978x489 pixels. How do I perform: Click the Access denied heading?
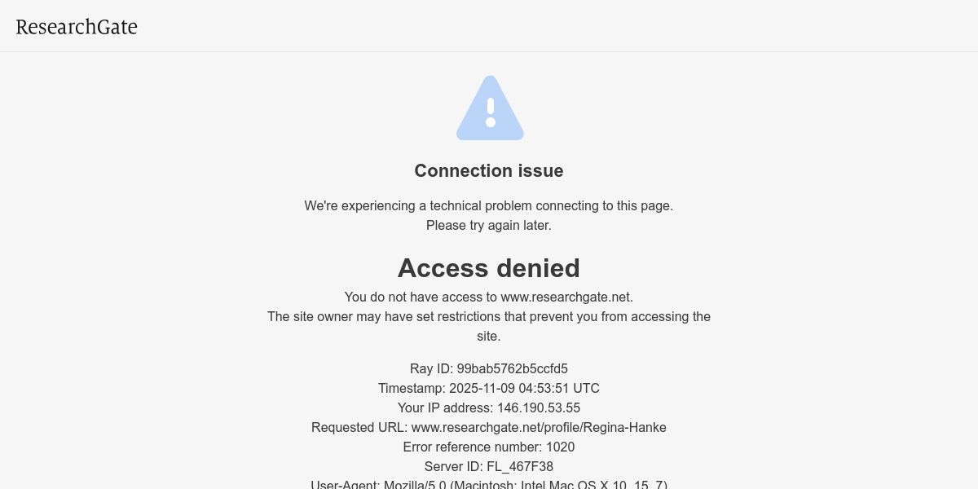489,268
